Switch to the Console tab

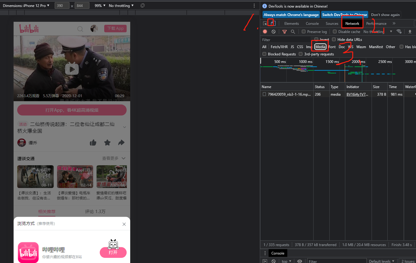tap(312, 23)
